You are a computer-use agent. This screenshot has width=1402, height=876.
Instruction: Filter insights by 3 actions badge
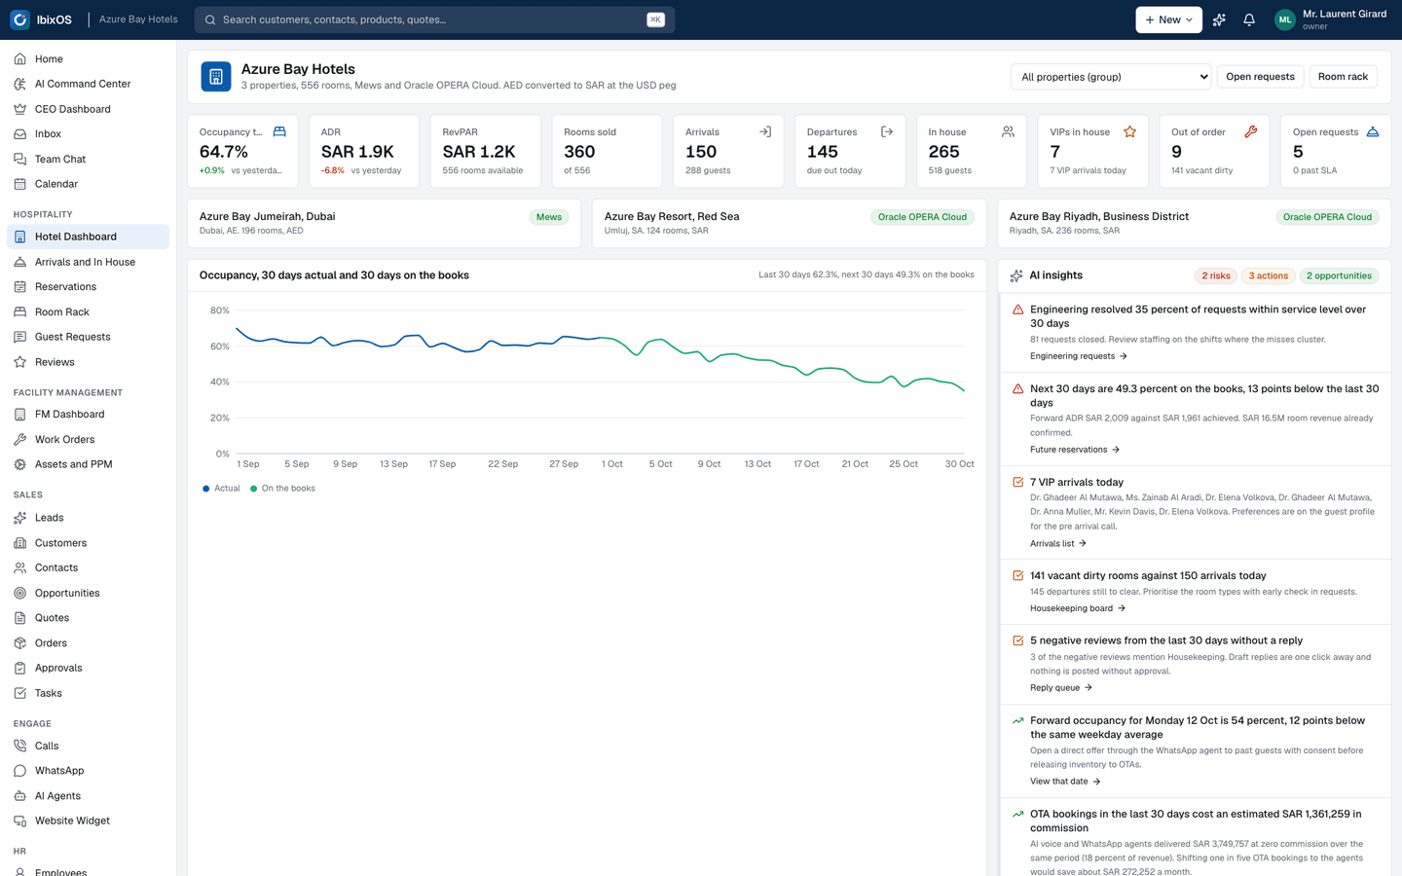click(1268, 276)
